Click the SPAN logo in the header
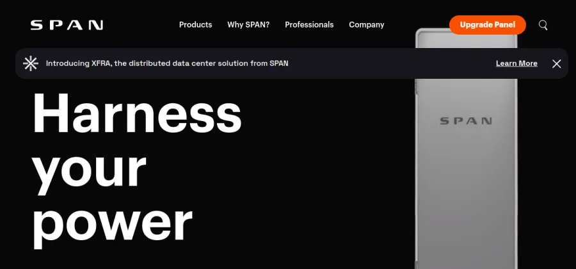Viewport: 576px width, 269px height. [x=67, y=25]
